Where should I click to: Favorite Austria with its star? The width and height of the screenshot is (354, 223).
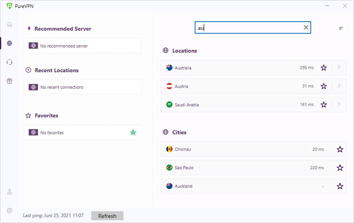point(324,86)
